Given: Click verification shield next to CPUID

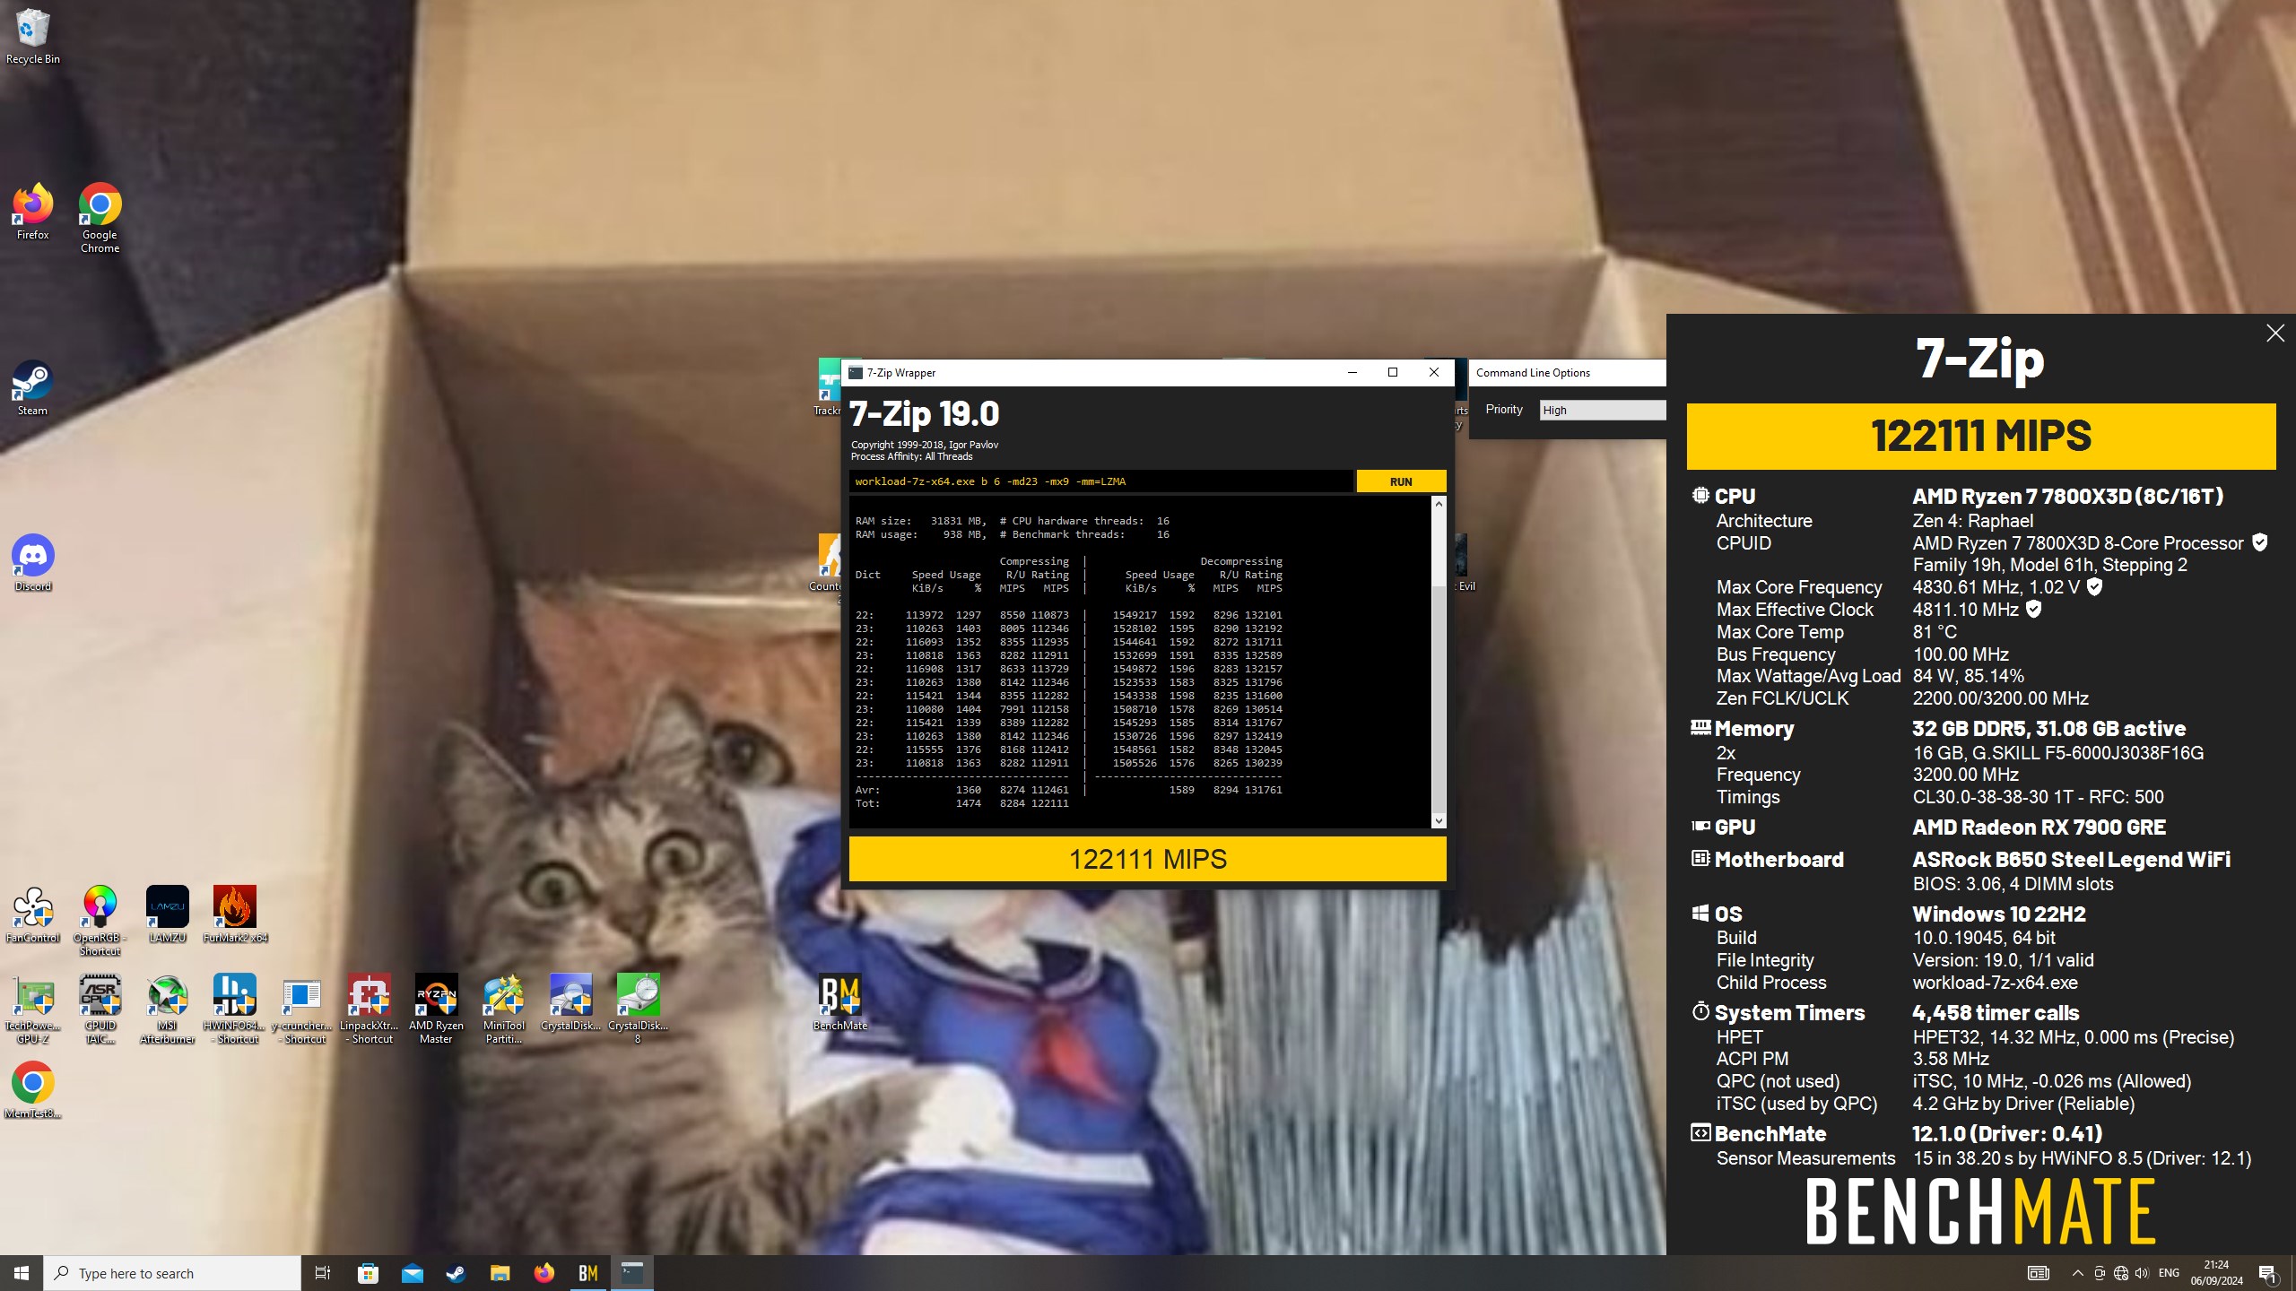Looking at the screenshot, I should click(x=2260, y=542).
